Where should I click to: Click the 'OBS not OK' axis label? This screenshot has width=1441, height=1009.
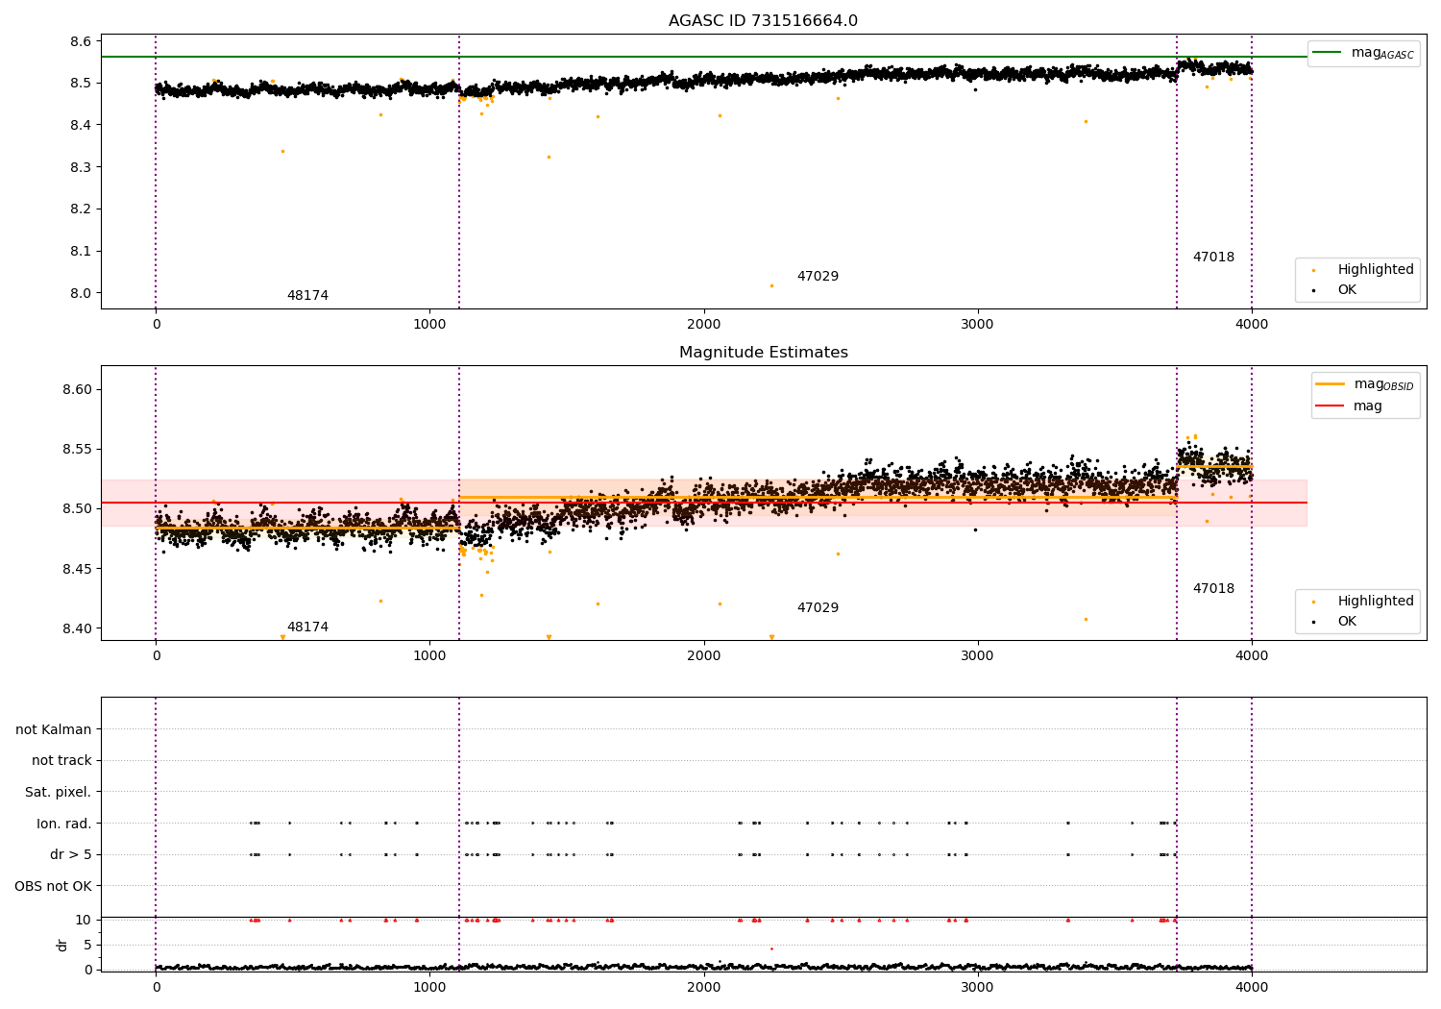(x=54, y=886)
